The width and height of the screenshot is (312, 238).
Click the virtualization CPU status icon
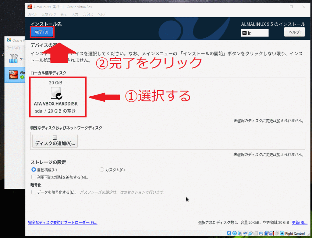[x=271, y=233]
